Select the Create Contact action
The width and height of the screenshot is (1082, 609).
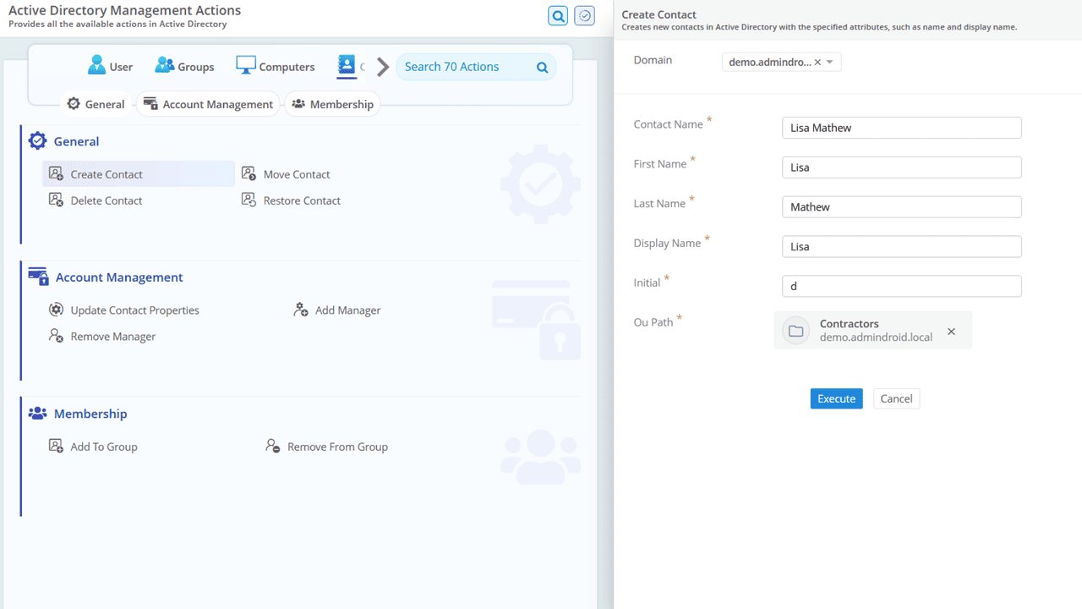[107, 173]
